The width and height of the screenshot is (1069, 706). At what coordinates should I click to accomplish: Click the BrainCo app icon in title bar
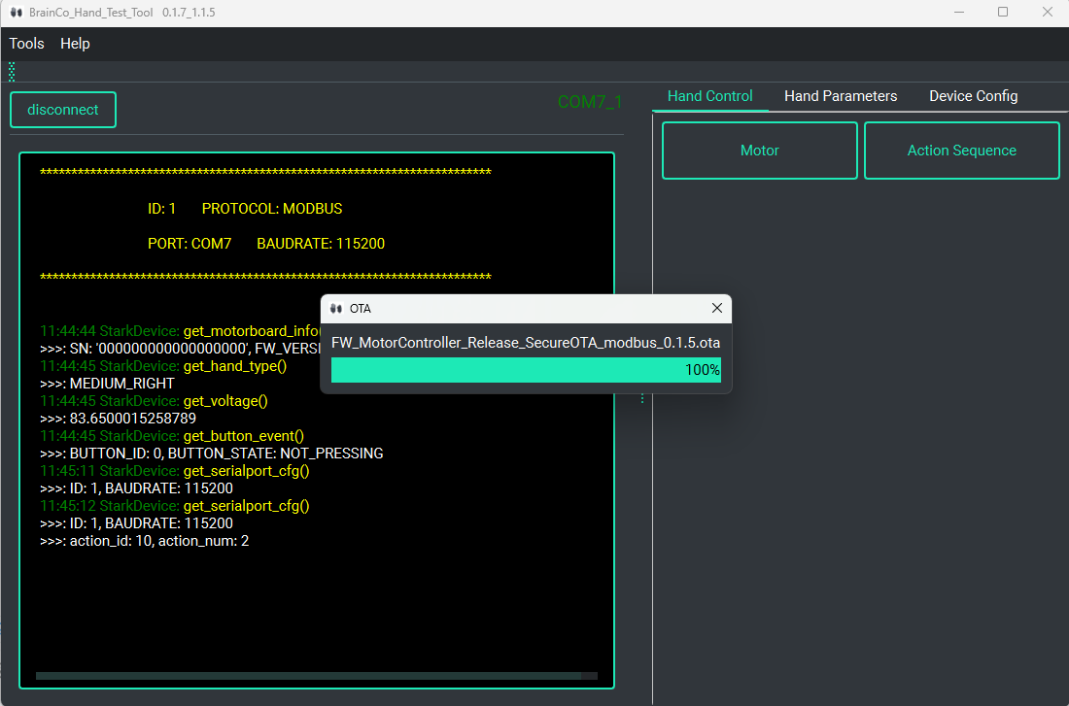pos(16,13)
